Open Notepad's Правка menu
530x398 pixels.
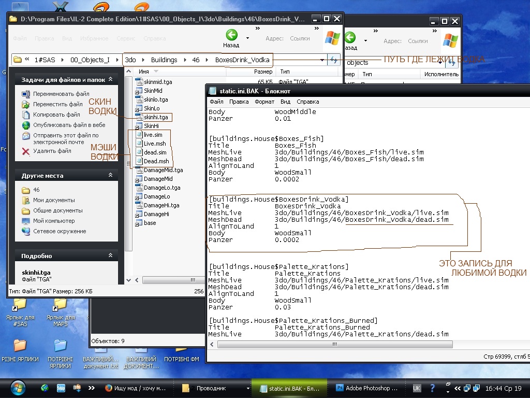pos(239,102)
